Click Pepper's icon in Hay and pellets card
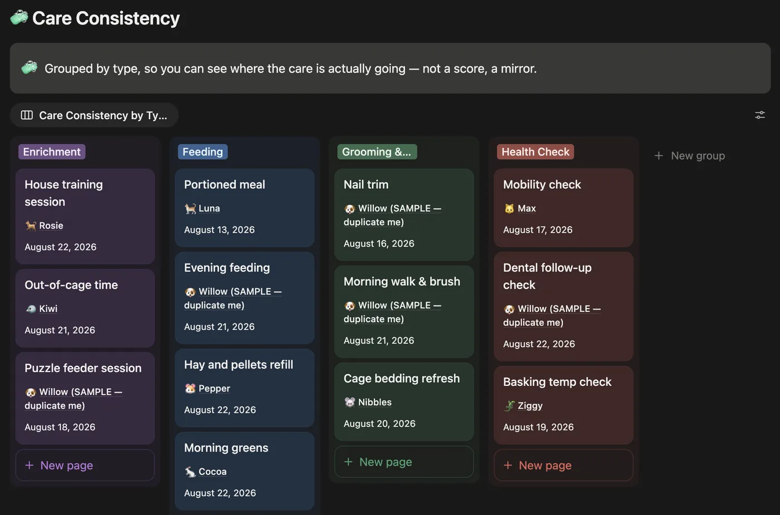The height and width of the screenshot is (515, 780). pos(191,388)
